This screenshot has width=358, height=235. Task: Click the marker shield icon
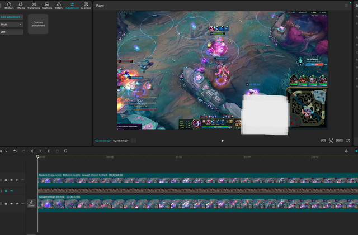click(66, 151)
